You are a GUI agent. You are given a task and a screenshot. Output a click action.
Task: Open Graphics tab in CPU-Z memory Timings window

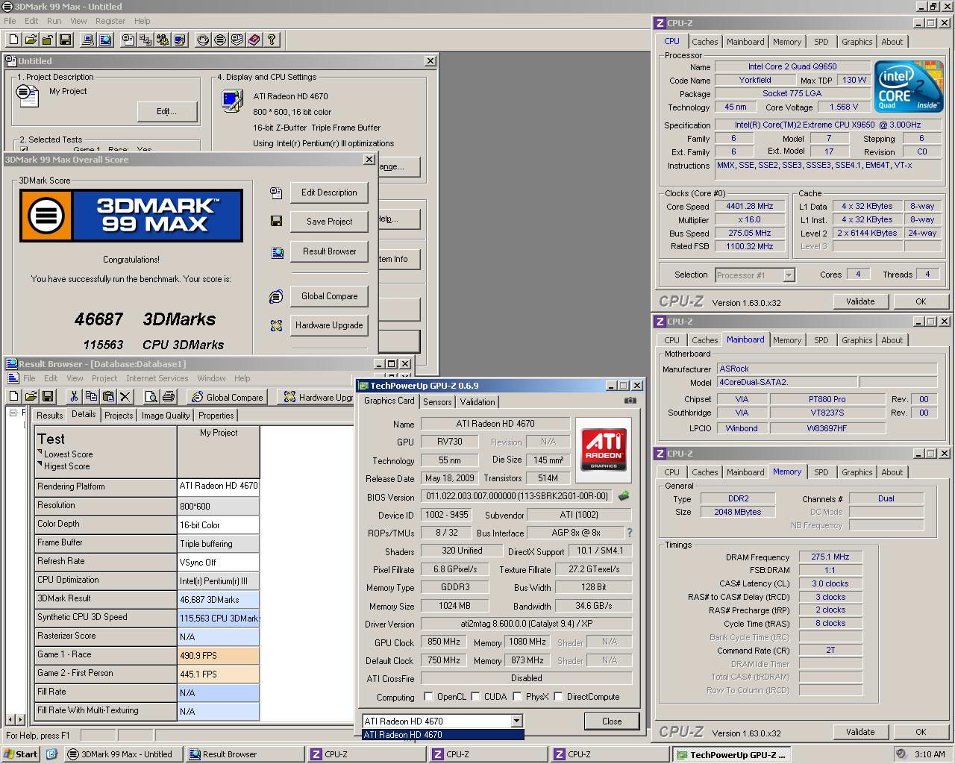(x=857, y=472)
